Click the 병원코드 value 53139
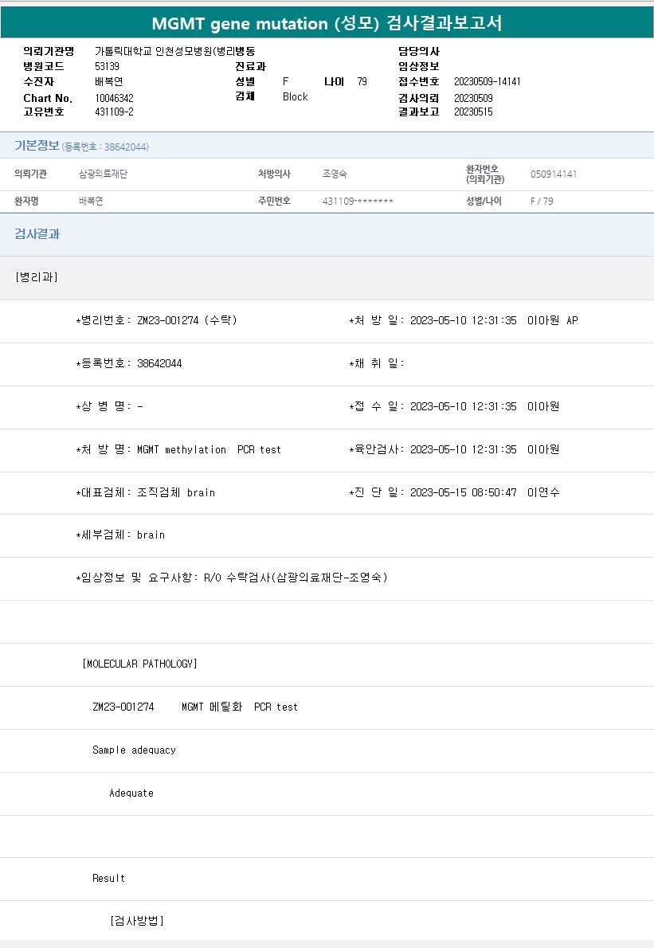Image resolution: width=654 pixels, height=948 pixels. 107,66
